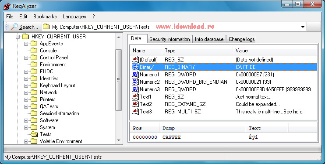
Task: Click the HKEY_CURRENT_USER folder icon
Action: coord(26,37)
